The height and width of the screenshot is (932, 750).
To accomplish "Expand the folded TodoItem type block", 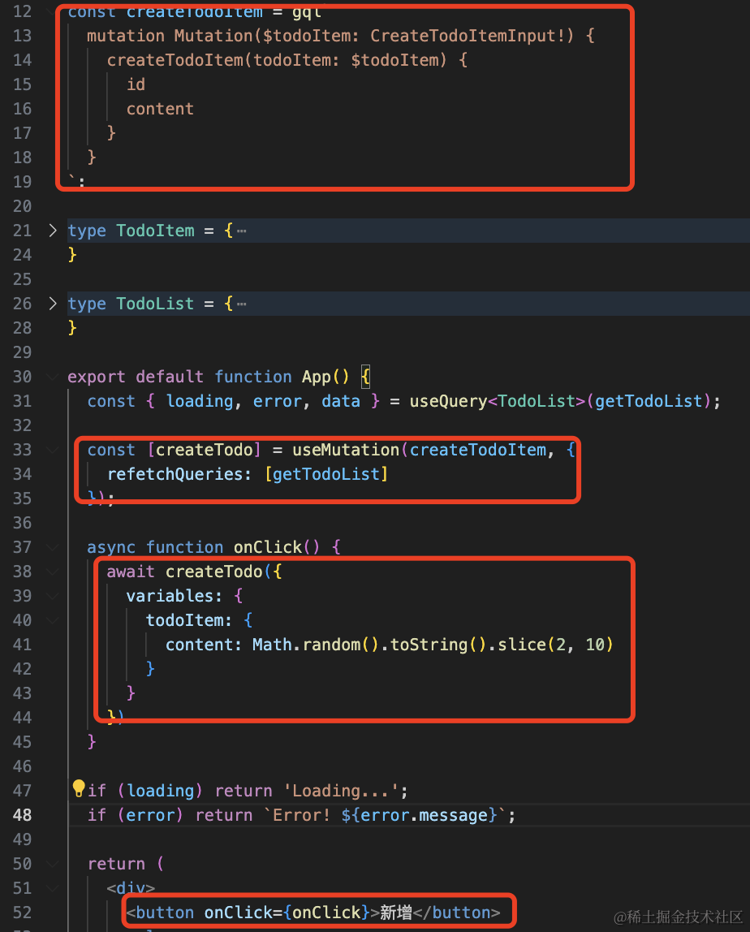I will (53, 231).
